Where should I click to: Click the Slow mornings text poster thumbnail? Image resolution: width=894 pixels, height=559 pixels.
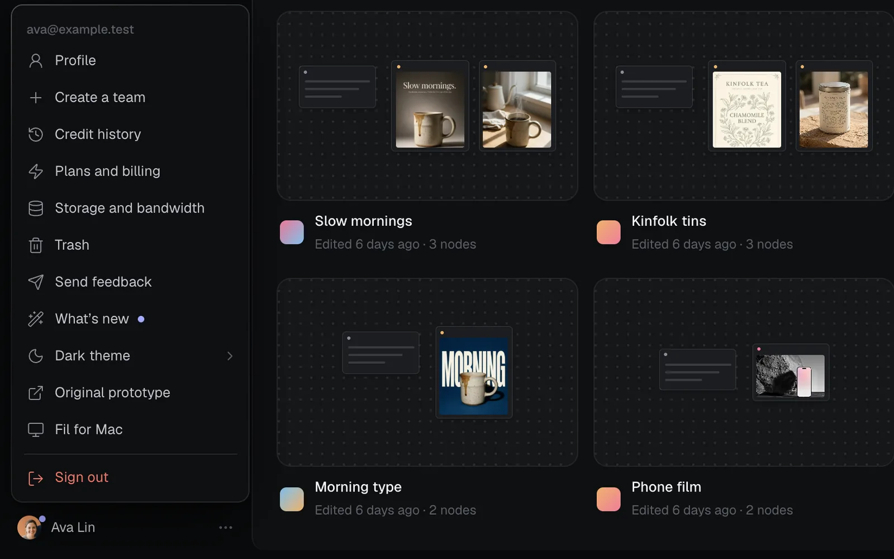pyautogui.click(x=430, y=106)
